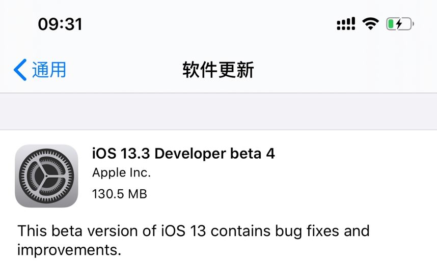Tap the beta version description text

194,240
